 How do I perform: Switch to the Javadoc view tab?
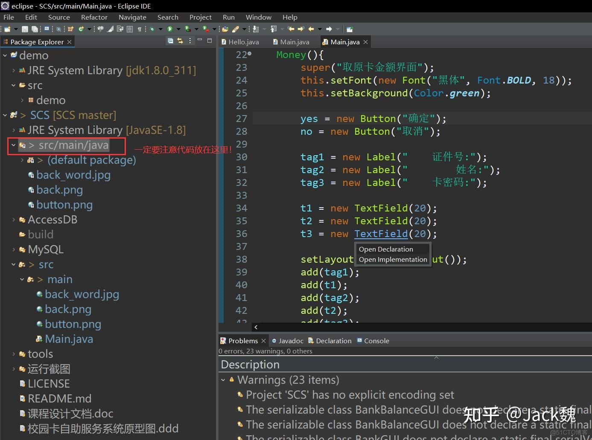287,341
